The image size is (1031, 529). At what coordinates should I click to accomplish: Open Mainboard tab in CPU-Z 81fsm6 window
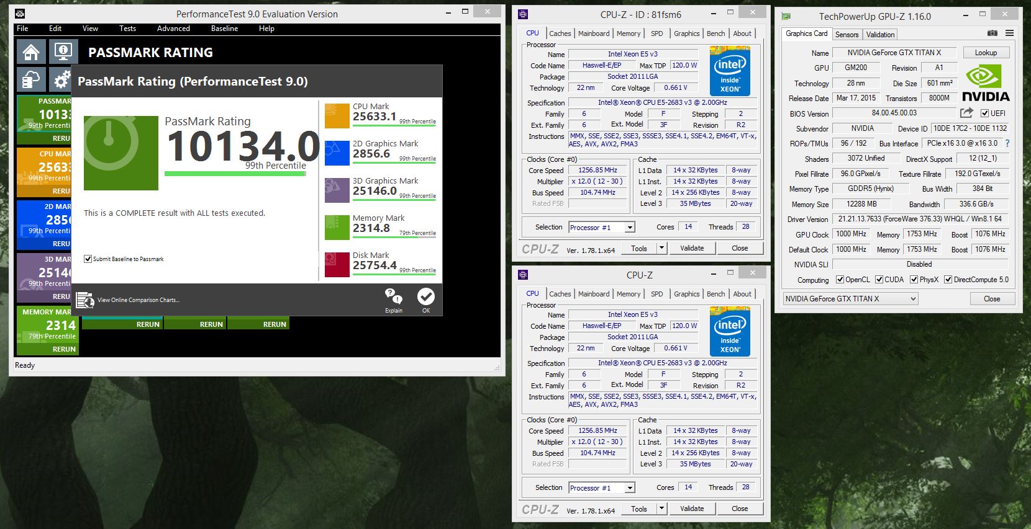[594, 33]
